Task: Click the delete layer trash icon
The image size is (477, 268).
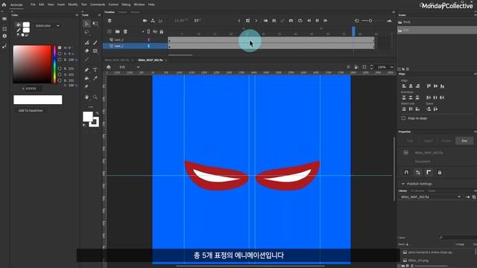Action: coord(125,31)
